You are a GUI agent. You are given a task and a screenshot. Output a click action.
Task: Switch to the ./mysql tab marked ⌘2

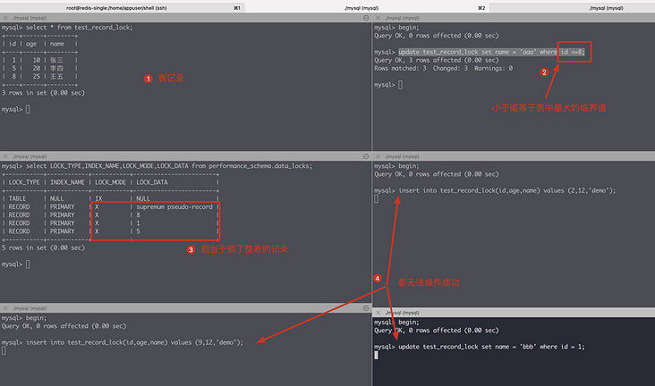(x=367, y=7)
